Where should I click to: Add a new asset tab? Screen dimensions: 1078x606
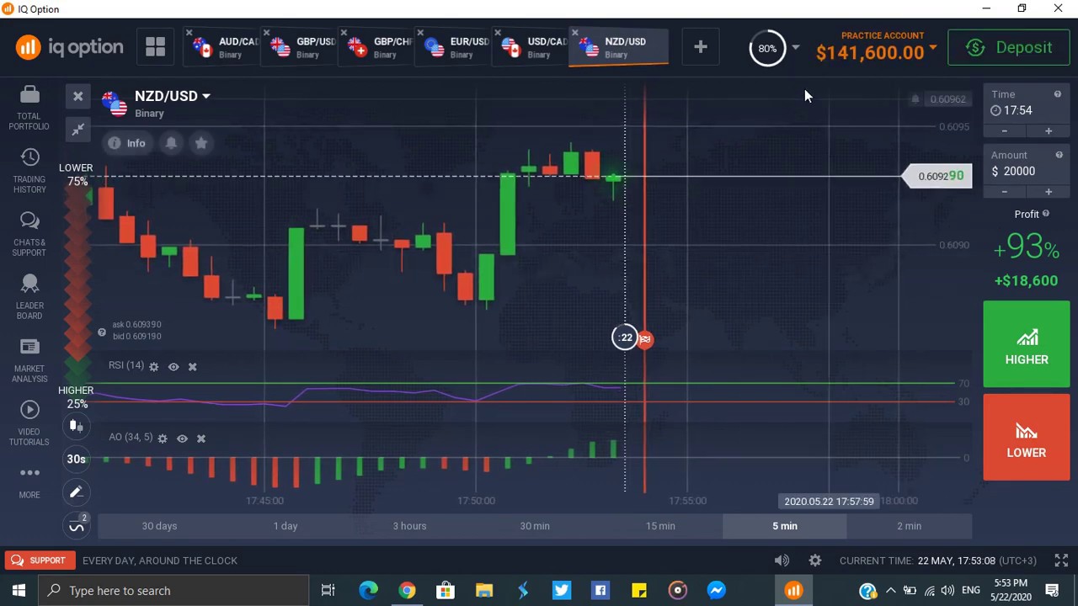701,47
